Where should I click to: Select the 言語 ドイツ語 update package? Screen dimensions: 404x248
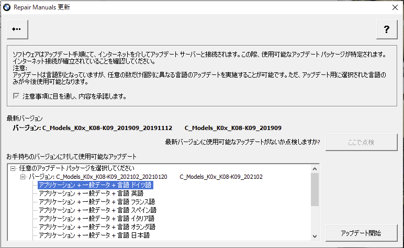point(95,185)
